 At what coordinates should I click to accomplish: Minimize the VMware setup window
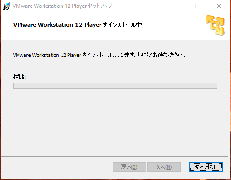177,6
